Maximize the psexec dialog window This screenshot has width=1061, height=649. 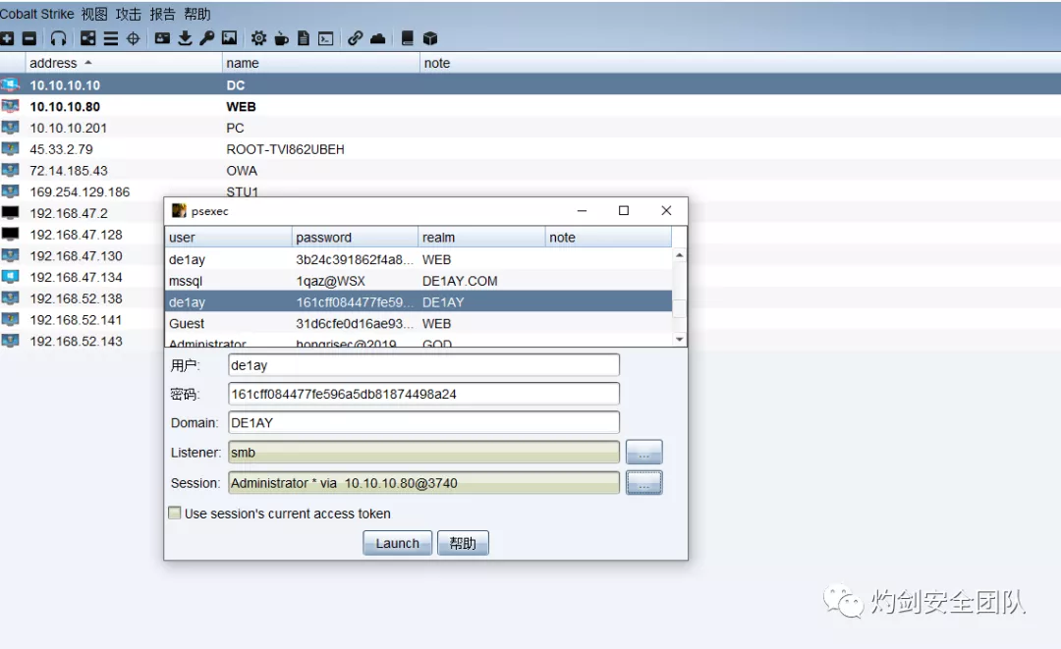(x=624, y=211)
